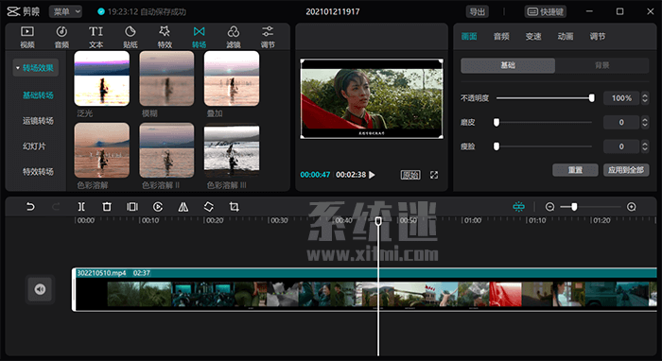The image size is (662, 361).
Task: Adjust the 不透明度 percentage stepper arrows
Action: coord(645,98)
